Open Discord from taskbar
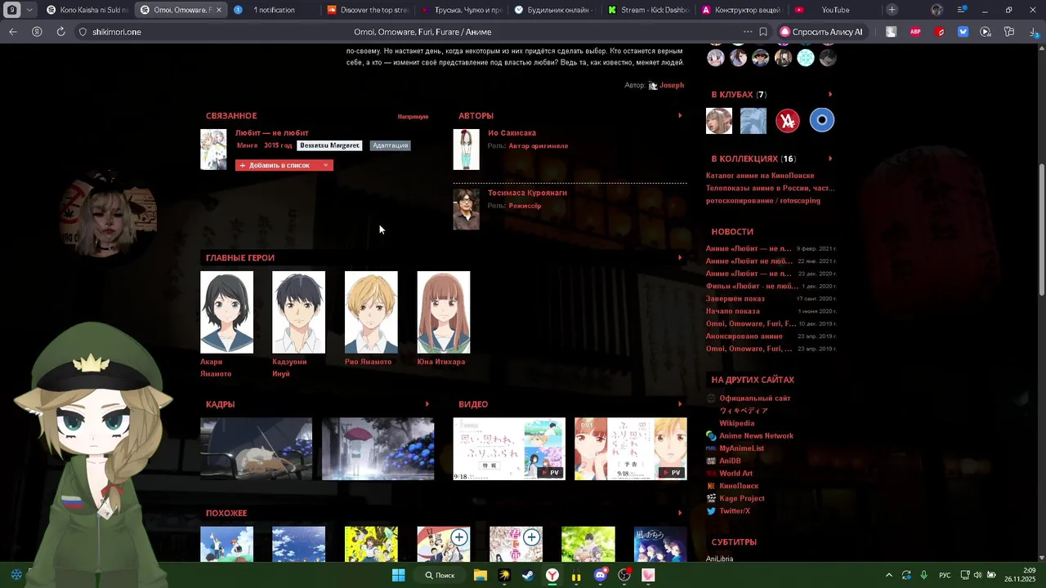1046x588 pixels. [601, 575]
